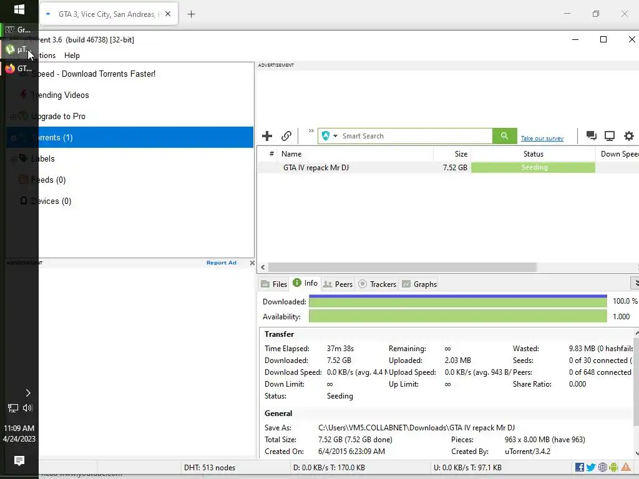Click the speaker volume icon in tray
This screenshot has height=479, width=639.
click(x=27, y=408)
